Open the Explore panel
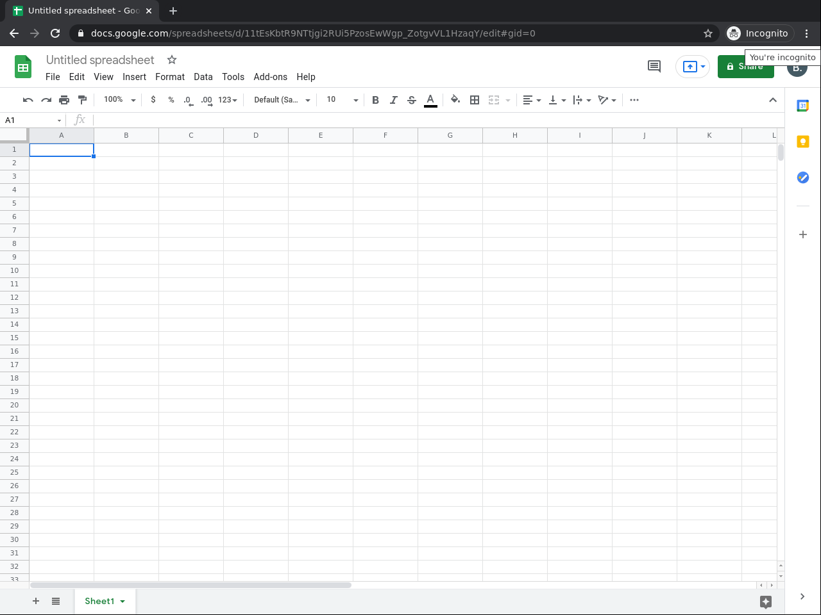 coord(765,602)
